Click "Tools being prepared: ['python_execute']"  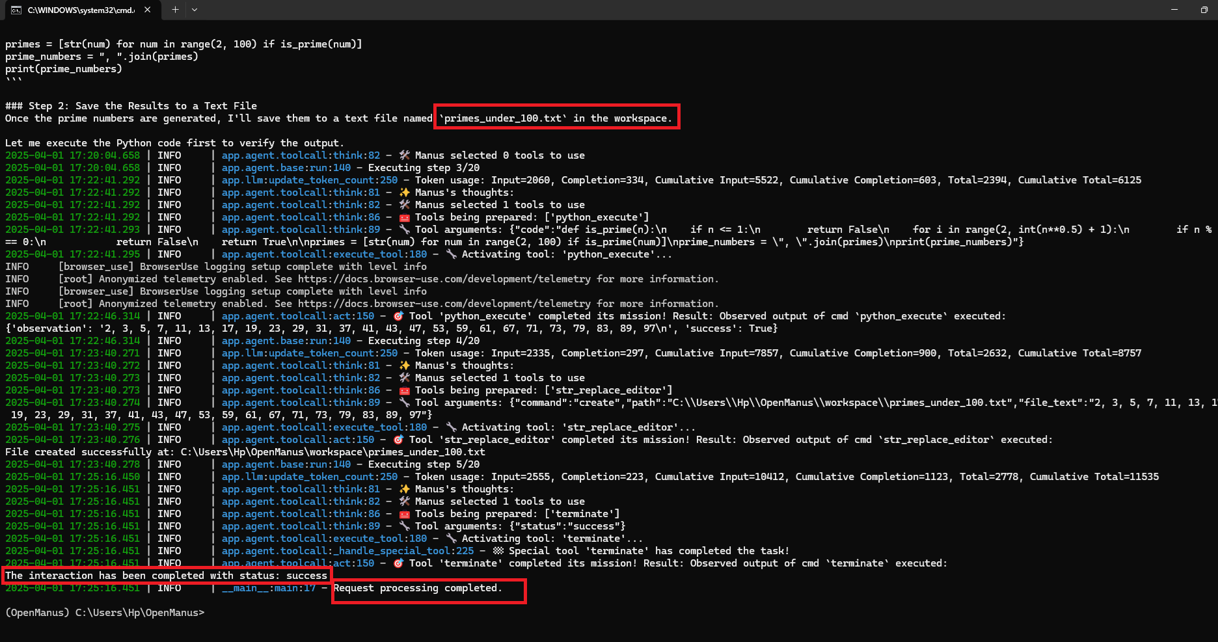click(532, 217)
